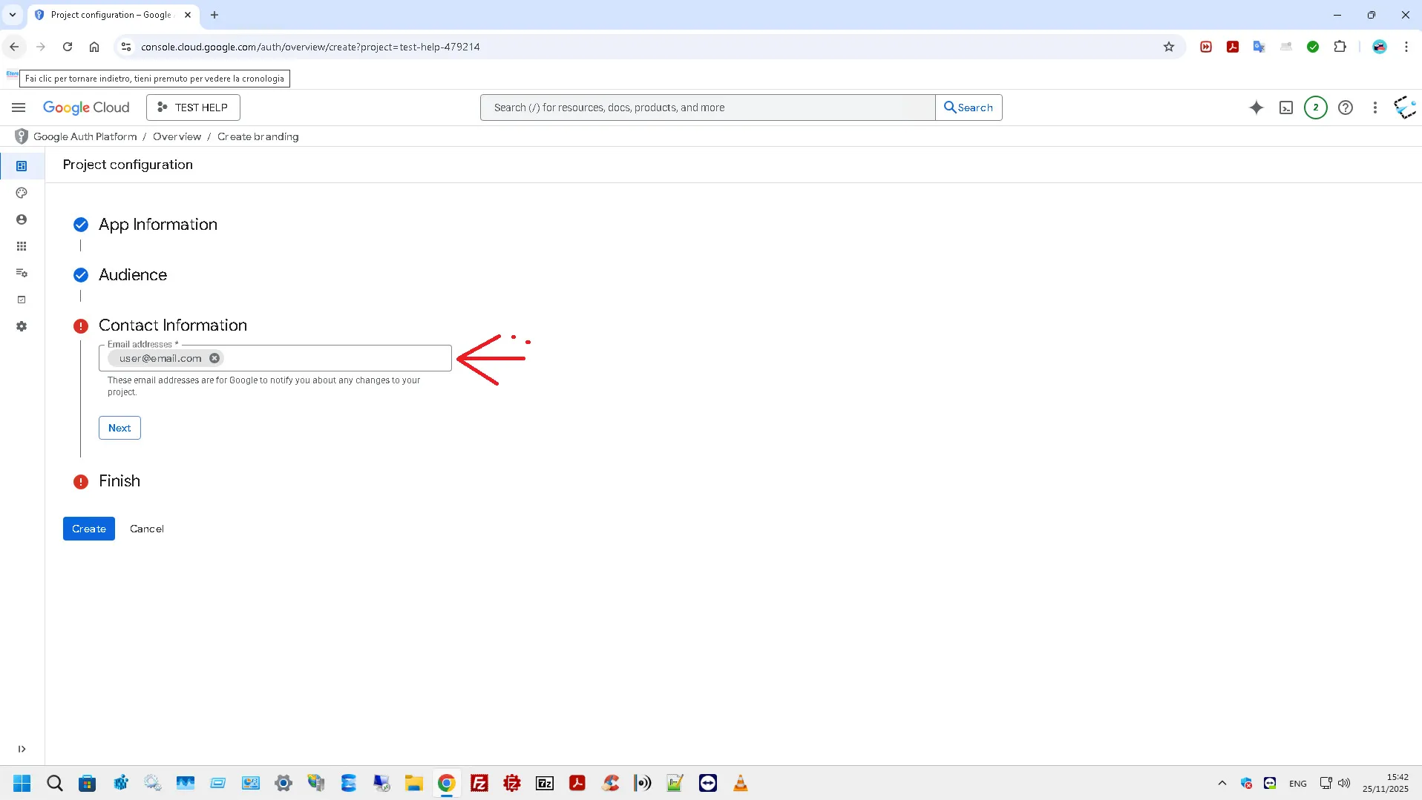Open the help question mark icon
This screenshot has width=1422, height=800.
point(1345,108)
